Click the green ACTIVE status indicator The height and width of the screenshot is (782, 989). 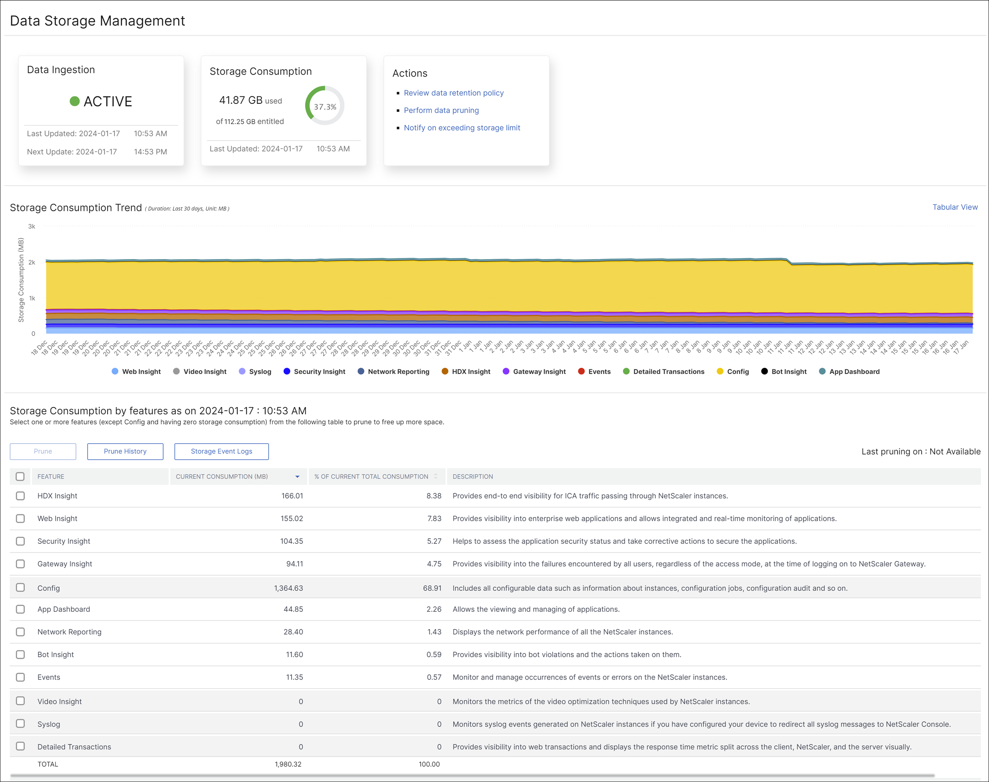pos(75,101)
